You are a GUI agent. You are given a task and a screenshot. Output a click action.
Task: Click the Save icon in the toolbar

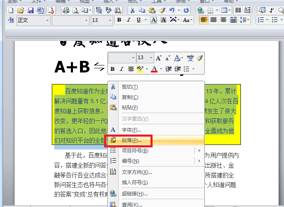point(31,10)
